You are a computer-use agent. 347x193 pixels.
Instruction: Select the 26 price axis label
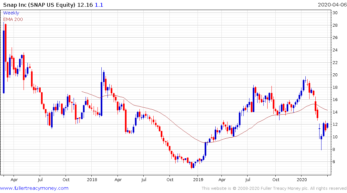pyautogui.click(x=335, y=38)
